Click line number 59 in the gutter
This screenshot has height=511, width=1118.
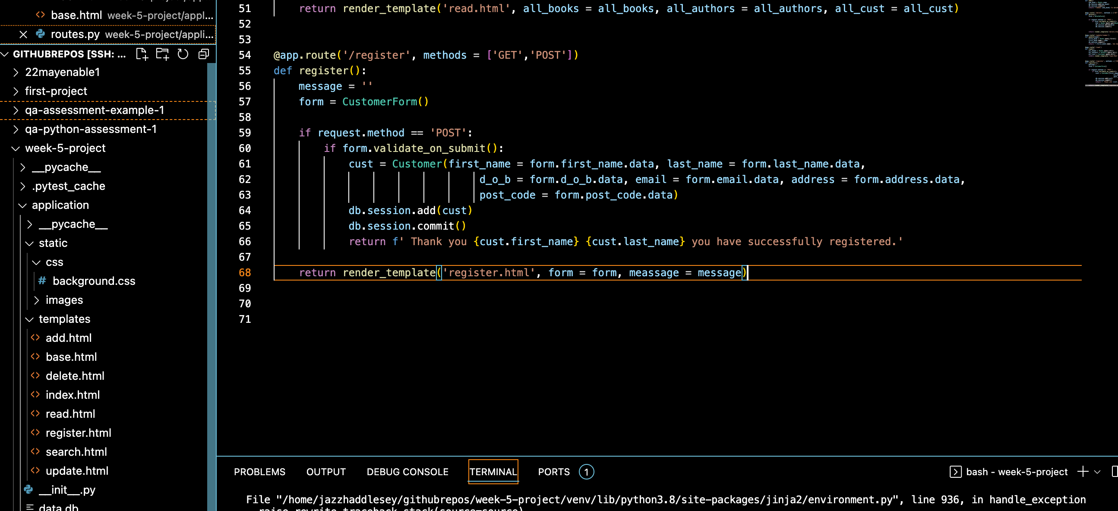245,133
